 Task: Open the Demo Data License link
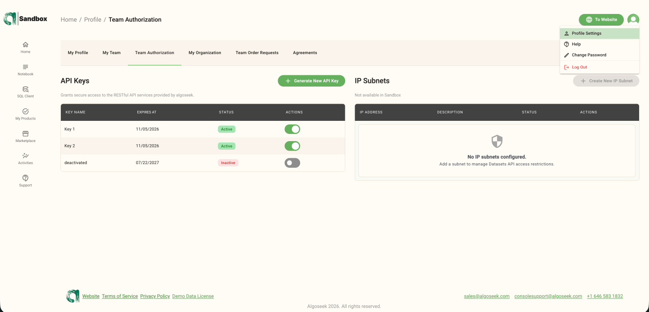point(193,296)
